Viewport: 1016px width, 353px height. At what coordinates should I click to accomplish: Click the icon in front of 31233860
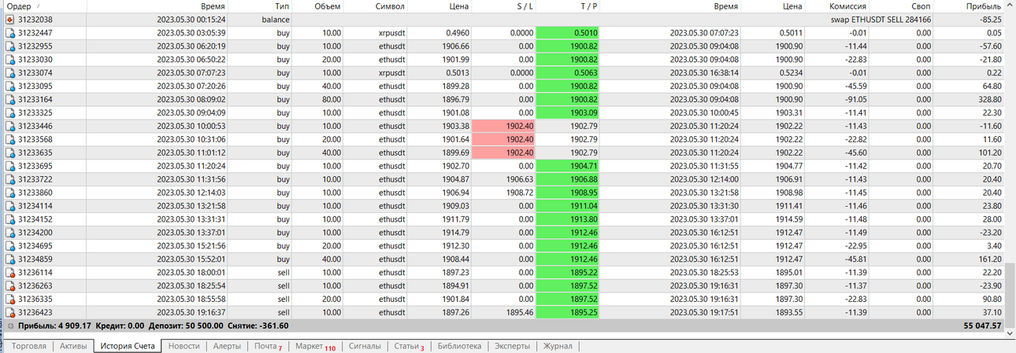click(x=9, y=193)
